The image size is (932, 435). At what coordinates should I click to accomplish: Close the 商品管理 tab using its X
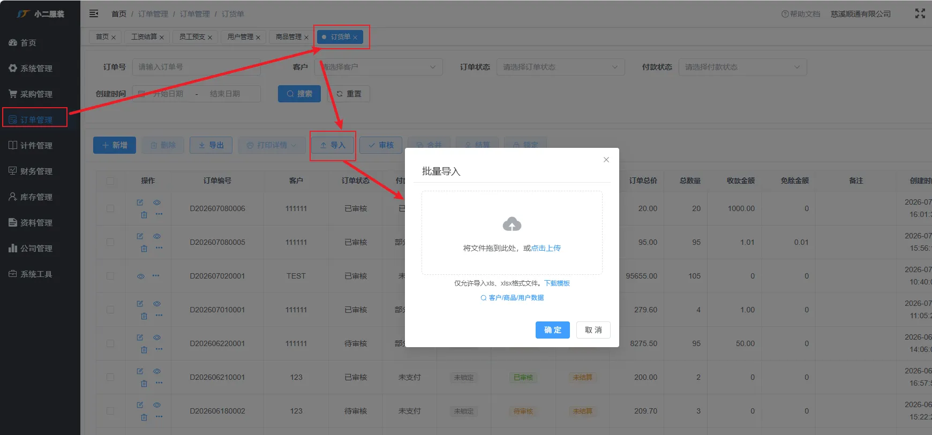[x=306, y=37]
